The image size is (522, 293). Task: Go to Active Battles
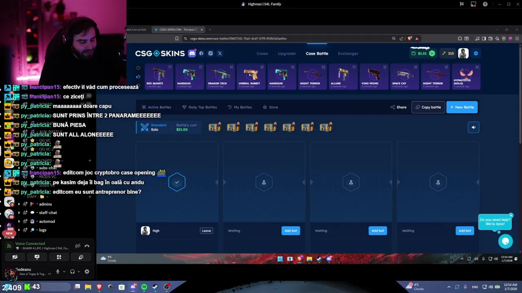(157, 107)
